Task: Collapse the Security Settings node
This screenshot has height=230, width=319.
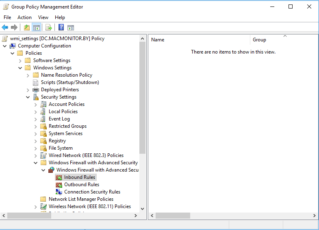Action: pos(28,97)
